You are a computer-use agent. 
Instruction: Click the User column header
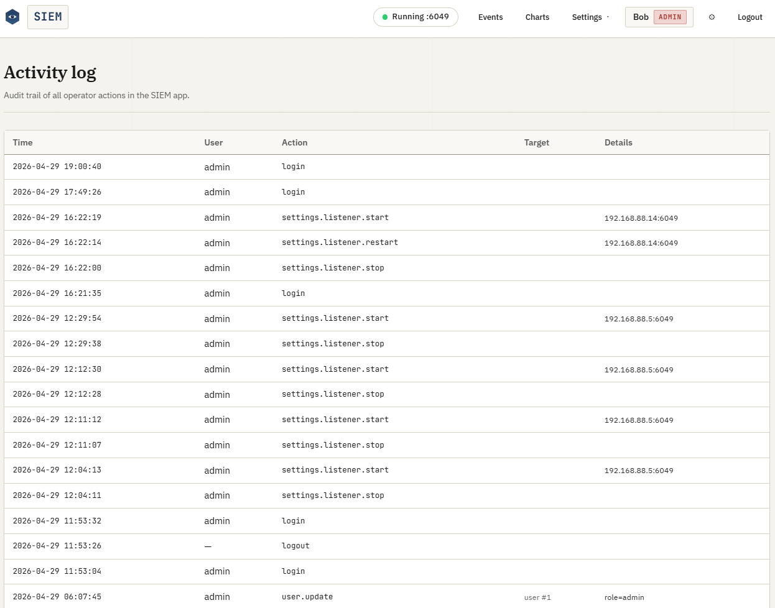[213, 142]
